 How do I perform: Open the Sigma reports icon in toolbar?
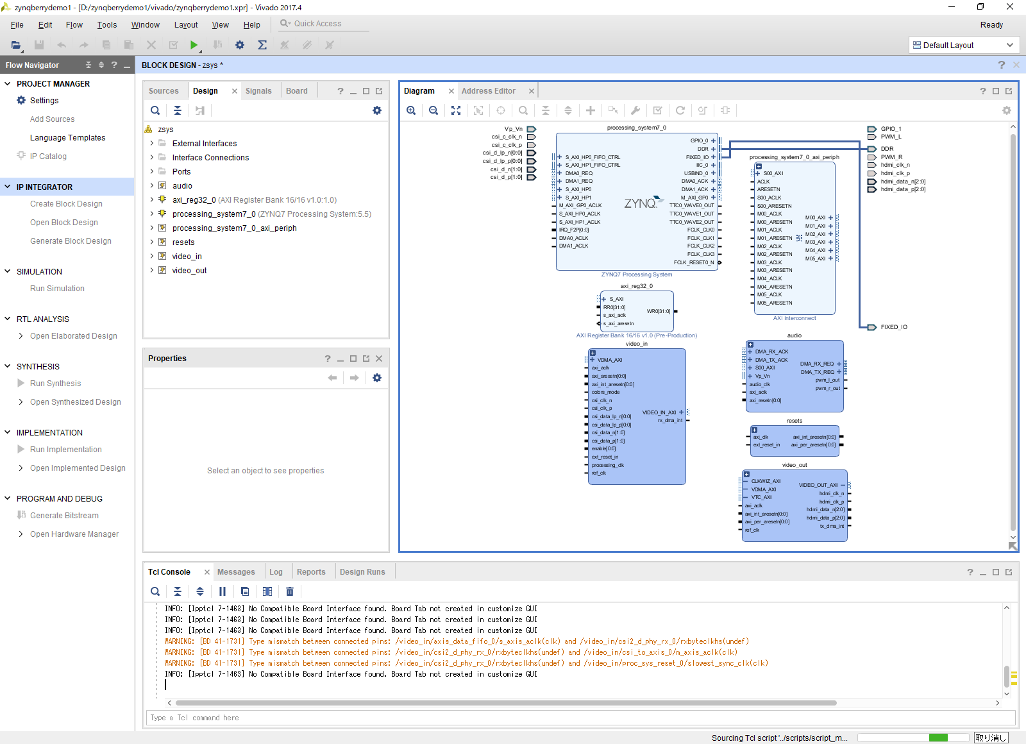(x=262, y=45)
